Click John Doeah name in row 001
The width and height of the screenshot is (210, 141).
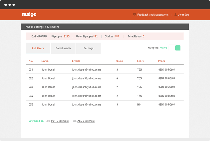[49, 69]
